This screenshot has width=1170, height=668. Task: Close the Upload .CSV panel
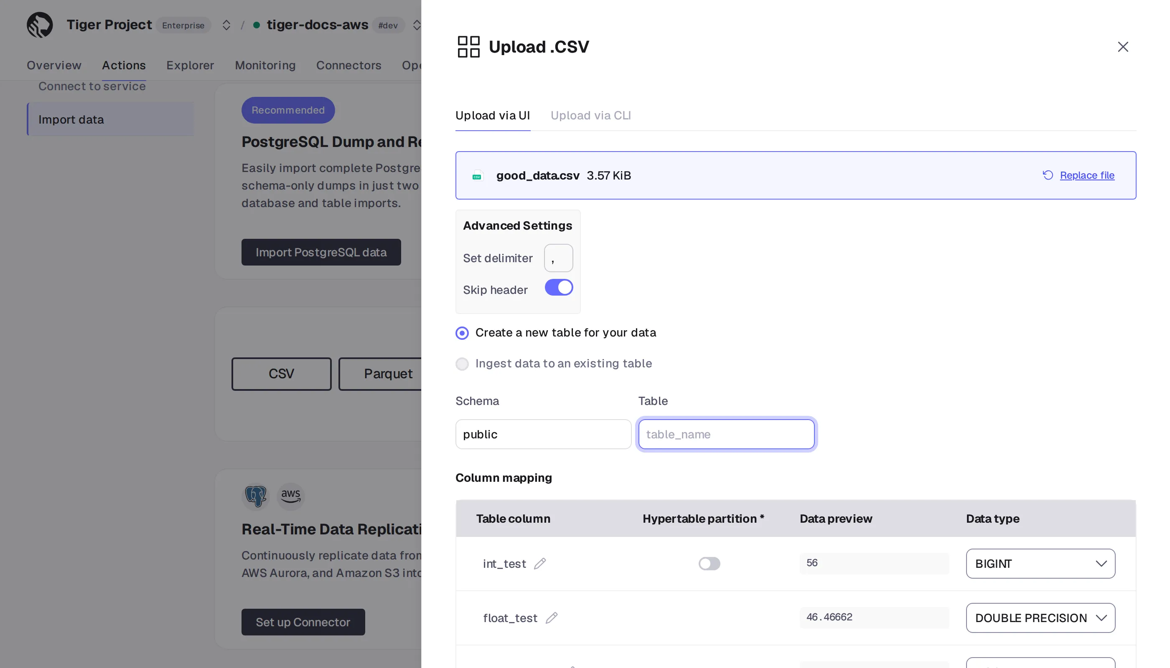pos(1123,47)
